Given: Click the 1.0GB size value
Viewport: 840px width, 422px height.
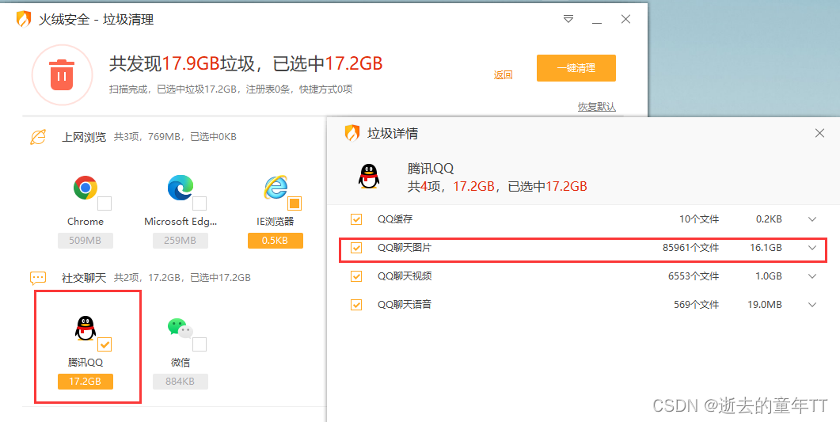Looking at the screenshot, I should pyautogui.click(x=768, y=276).
